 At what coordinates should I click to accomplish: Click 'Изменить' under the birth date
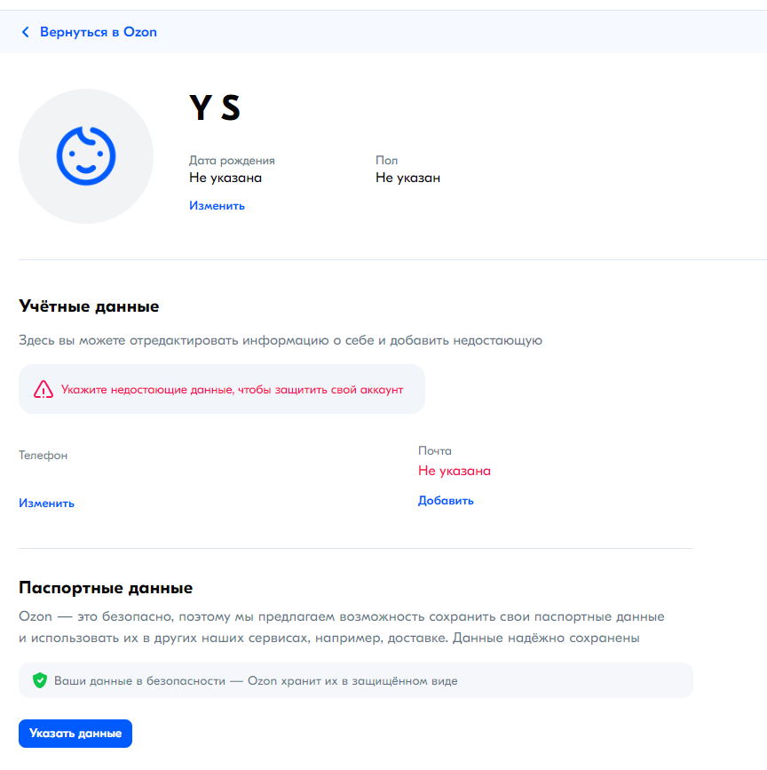click(217, 206)
